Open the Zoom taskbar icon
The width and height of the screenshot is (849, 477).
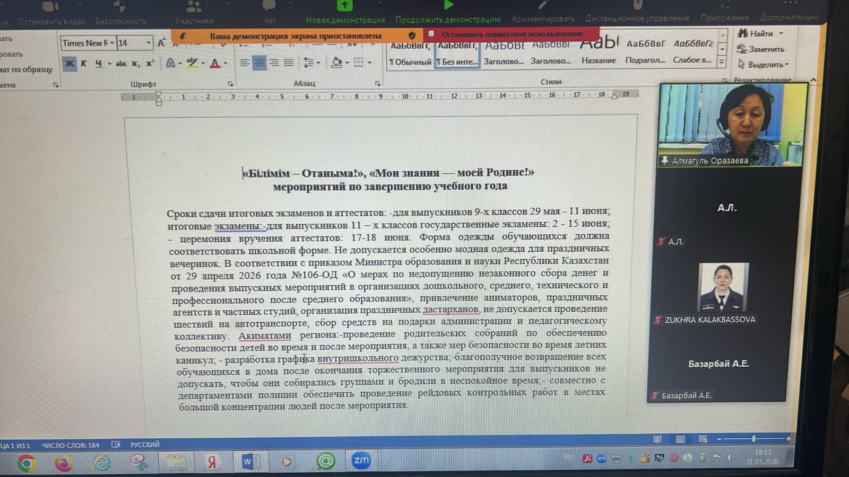(x=361, y=461)
